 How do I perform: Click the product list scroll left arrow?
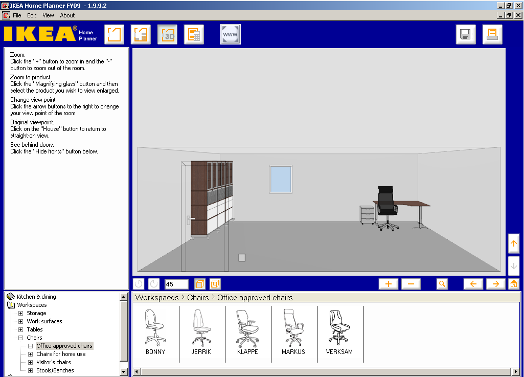(x=136, y=371)
